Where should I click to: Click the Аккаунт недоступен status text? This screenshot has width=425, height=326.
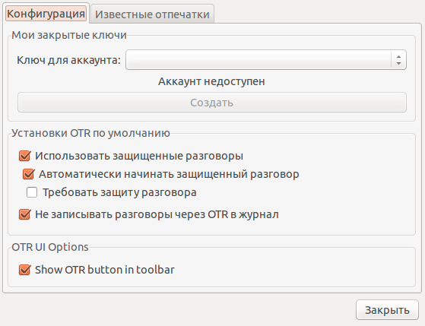pos(211,81)
